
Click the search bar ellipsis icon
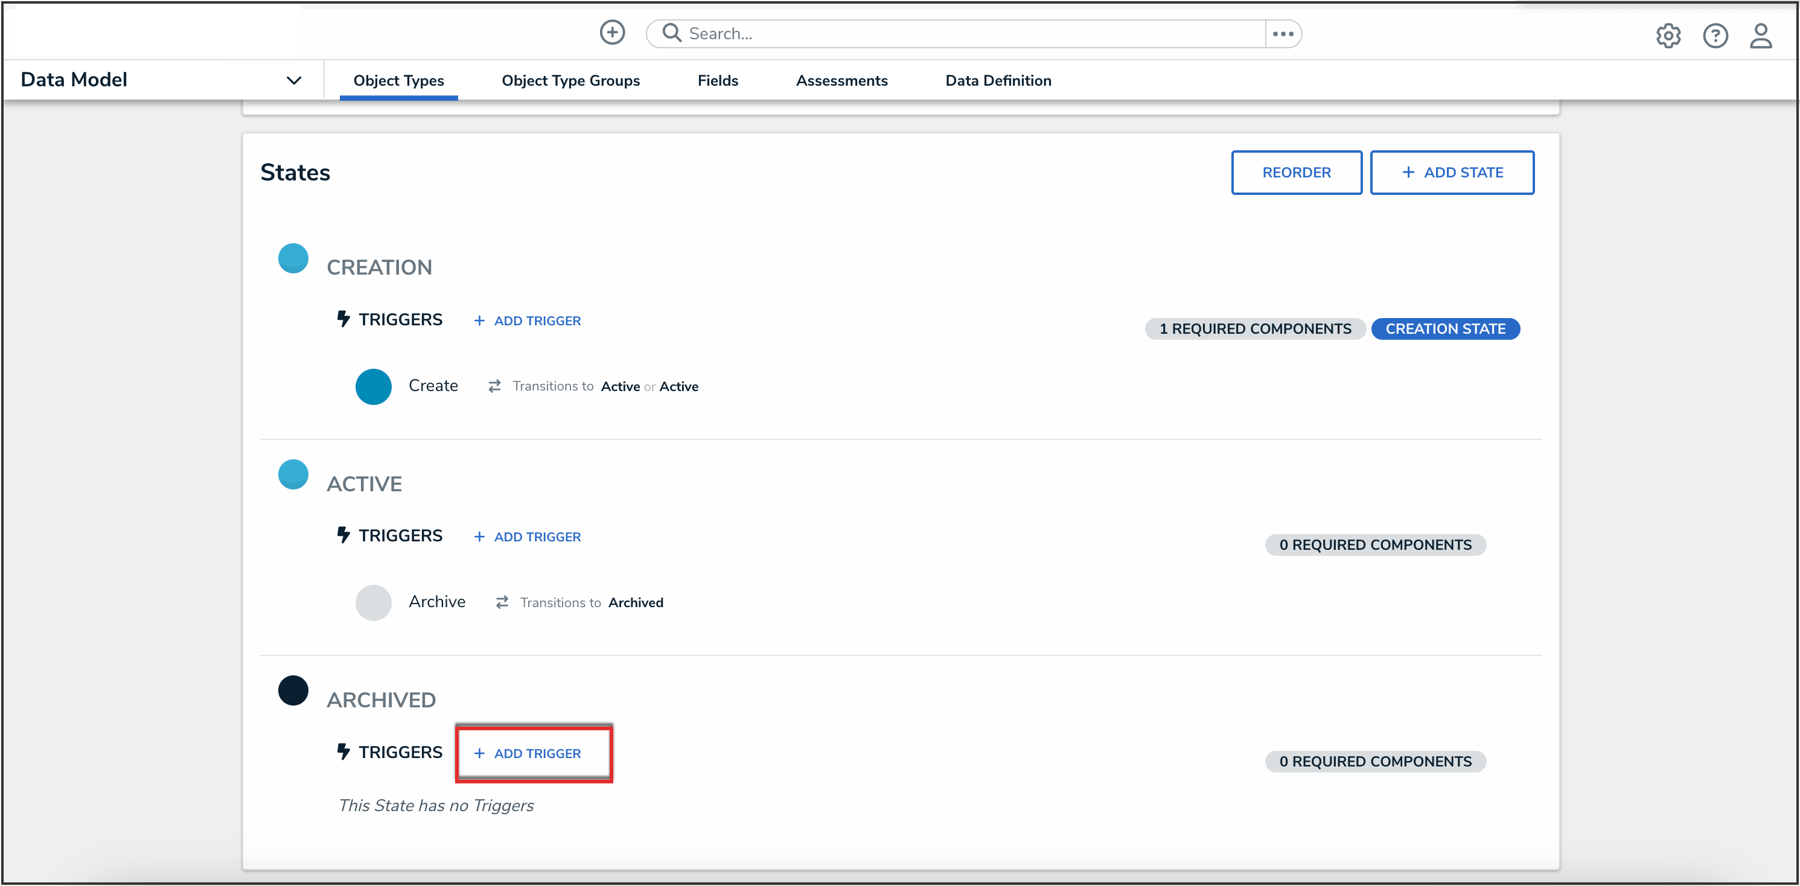[1283, 34]
